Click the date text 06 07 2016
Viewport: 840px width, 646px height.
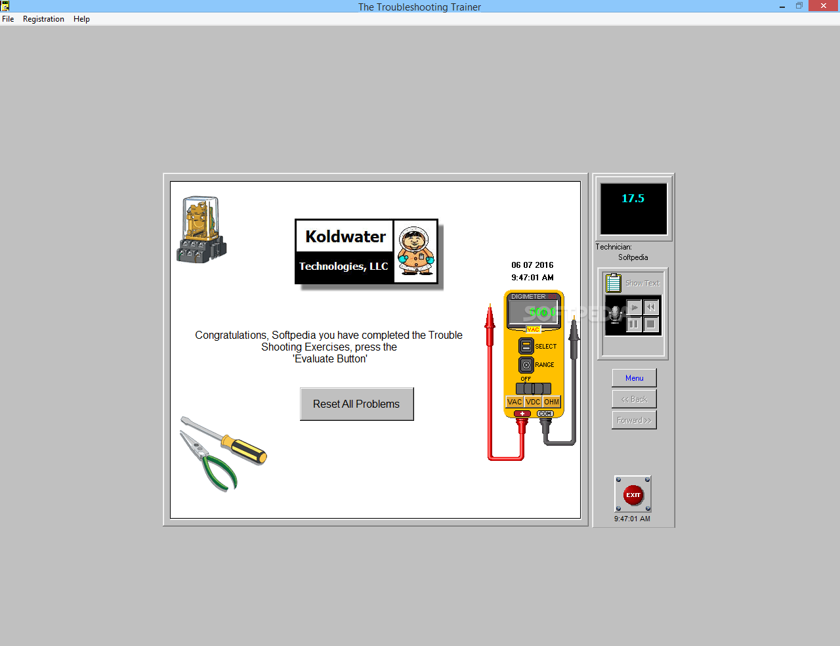[532, 265]
